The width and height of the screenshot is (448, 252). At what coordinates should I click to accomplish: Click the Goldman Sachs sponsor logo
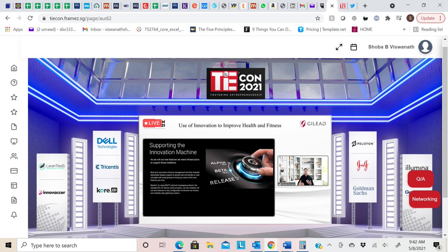click(363, 191)
